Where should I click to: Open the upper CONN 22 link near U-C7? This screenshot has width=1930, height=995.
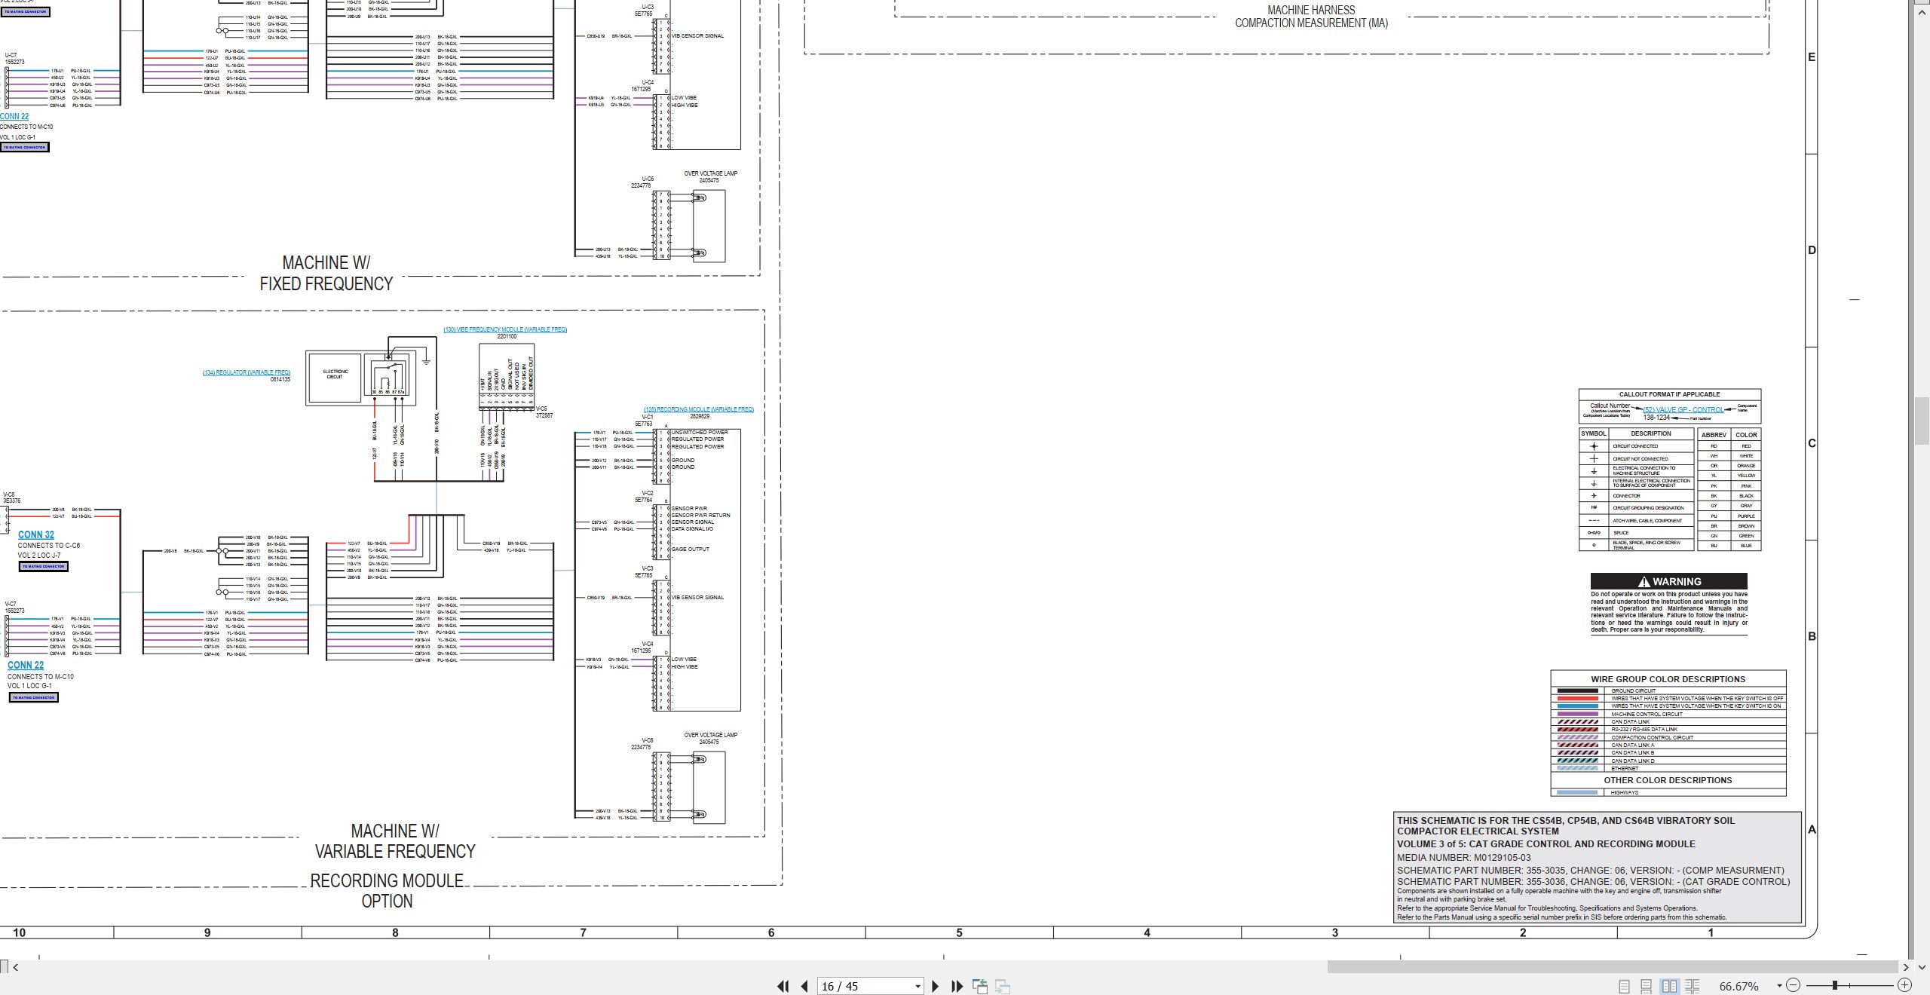pyautogui.click(x=14, y=116)
